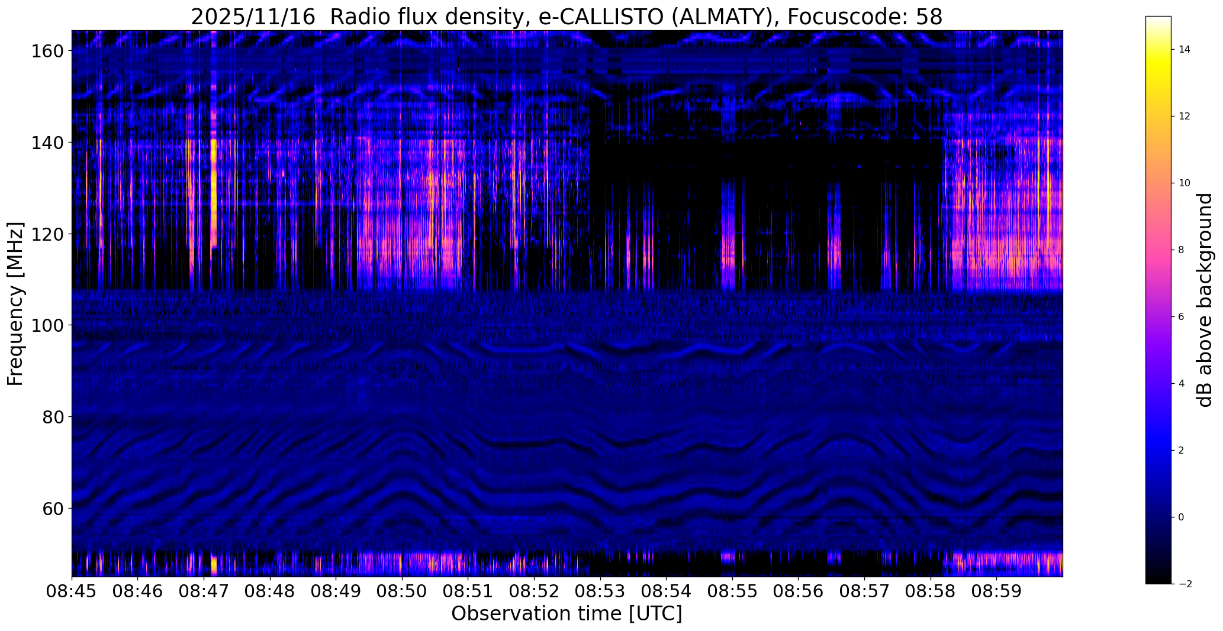Click the colorbar tick label 14

1185,50
